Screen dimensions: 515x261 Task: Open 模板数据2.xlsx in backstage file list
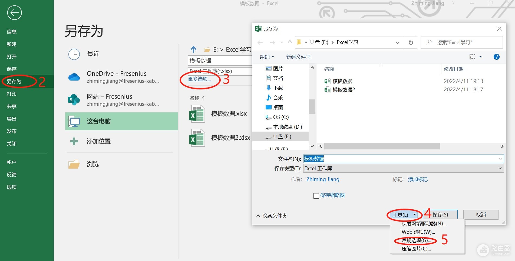click(x=220, y=138)
